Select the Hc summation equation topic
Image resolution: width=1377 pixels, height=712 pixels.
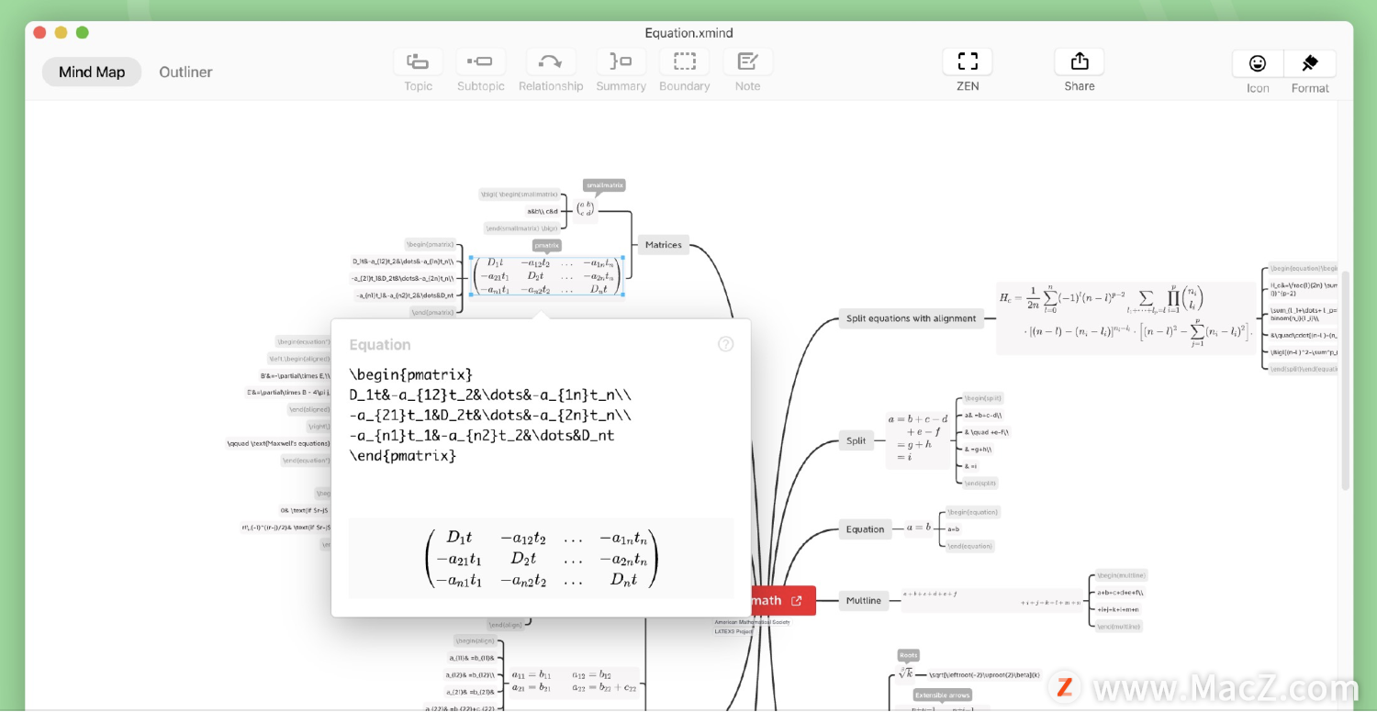[x=1125, y=318]
